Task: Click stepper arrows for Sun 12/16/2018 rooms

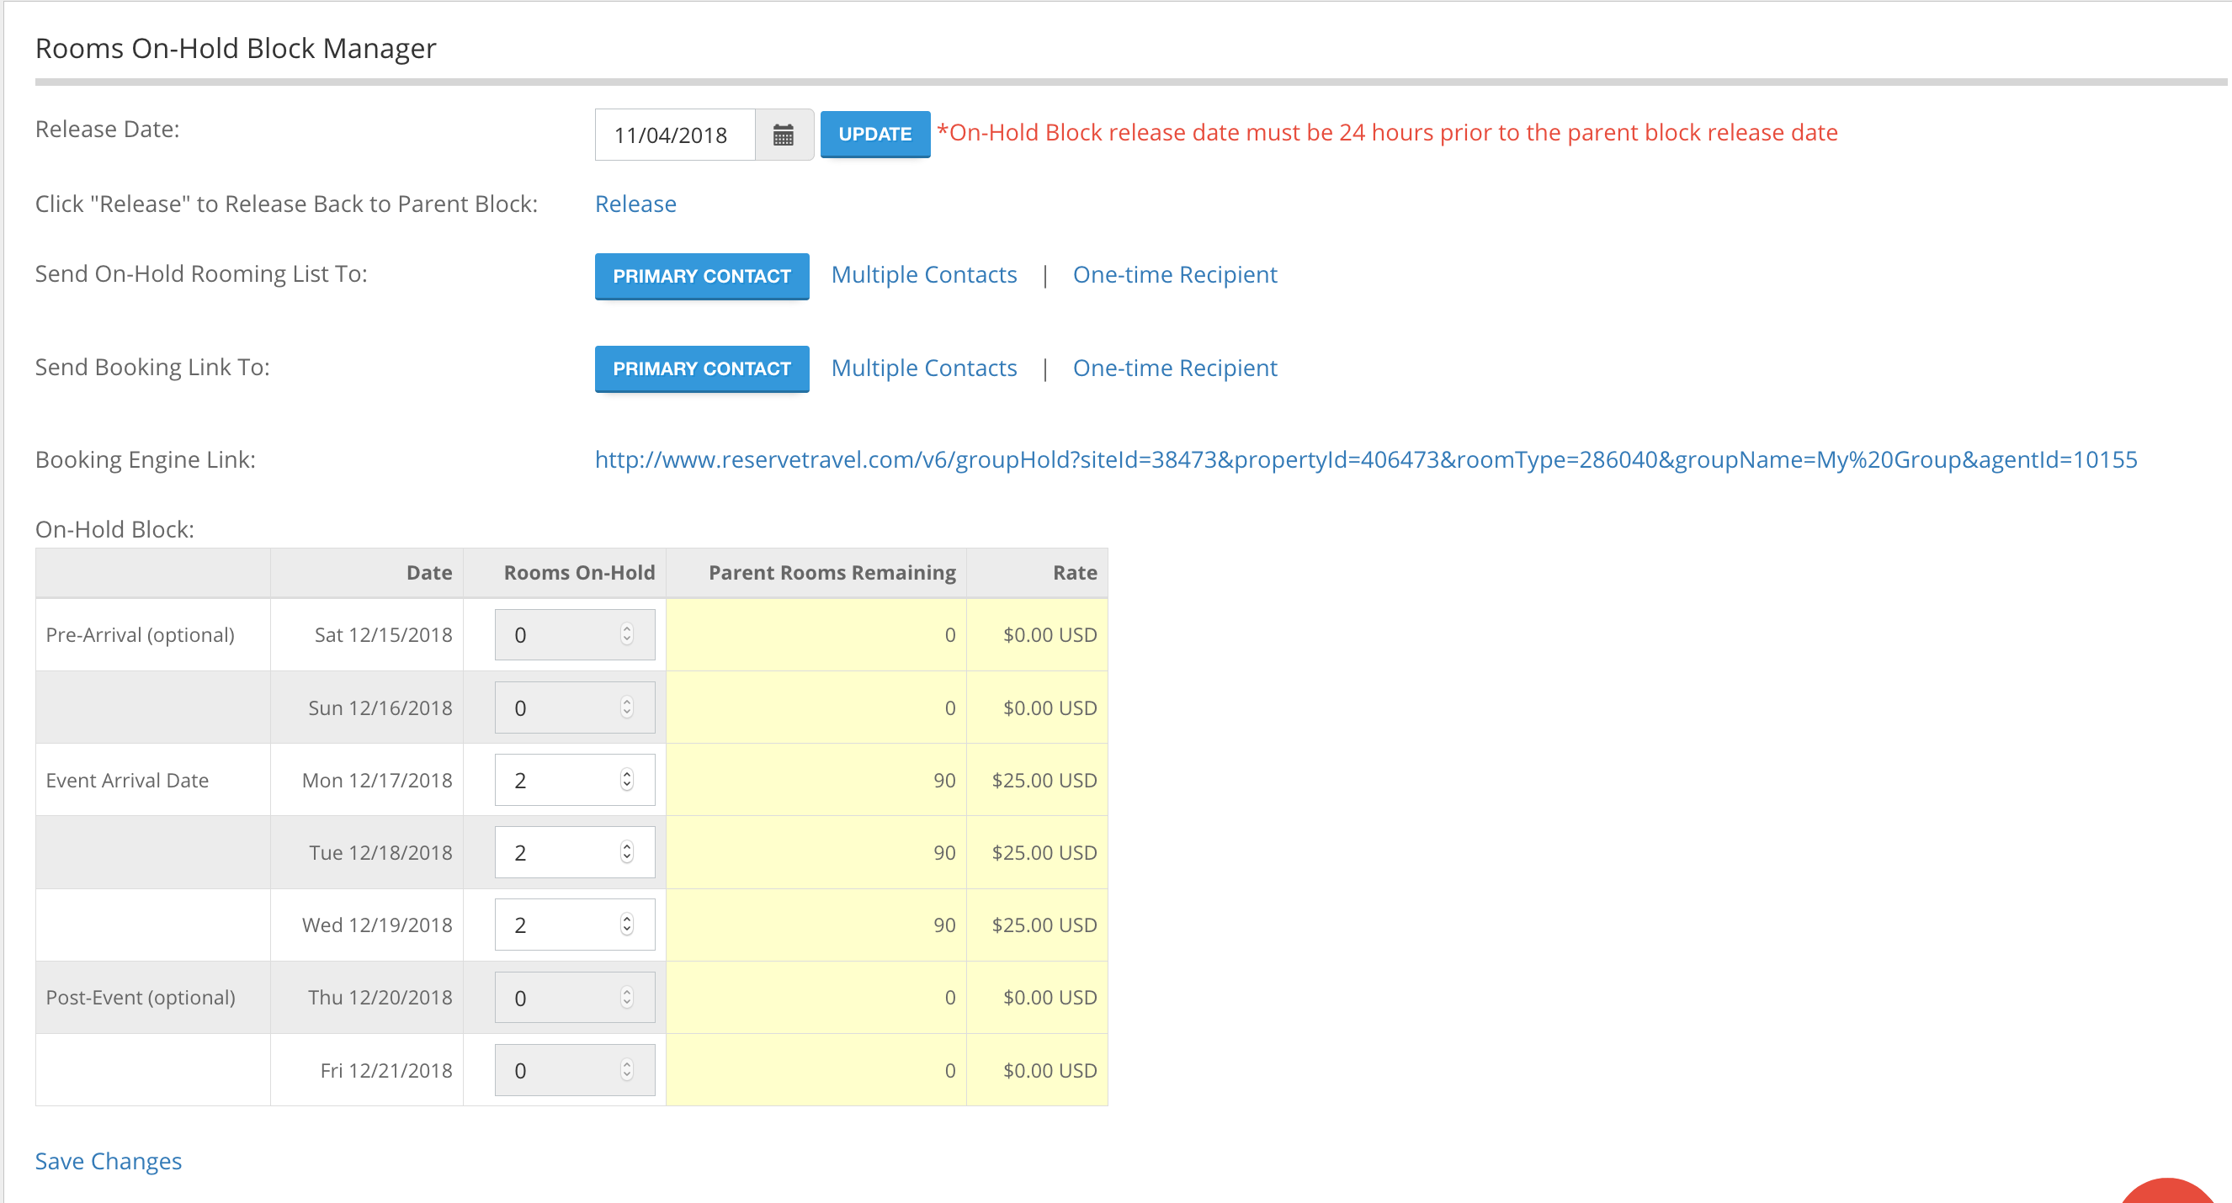Action: click(x=626, y=707)
